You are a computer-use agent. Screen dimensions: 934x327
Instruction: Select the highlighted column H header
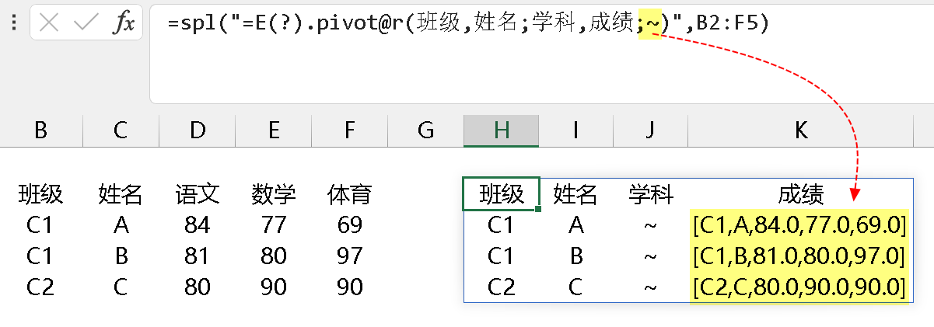tap(501, 130)
